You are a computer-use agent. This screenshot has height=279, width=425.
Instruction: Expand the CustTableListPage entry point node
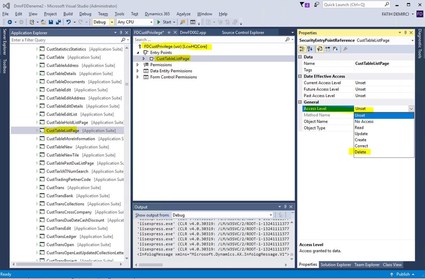point(144,59)
